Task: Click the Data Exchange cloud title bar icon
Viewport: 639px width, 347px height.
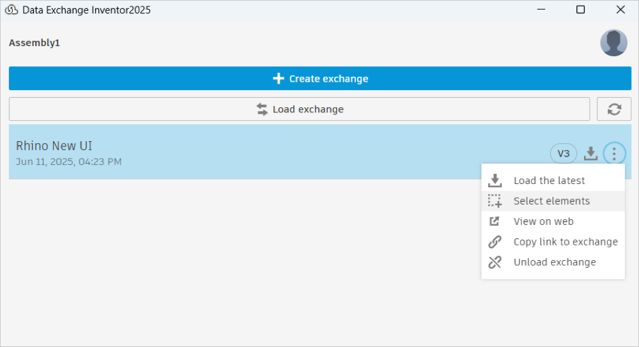Action: (x=12, y=10)
